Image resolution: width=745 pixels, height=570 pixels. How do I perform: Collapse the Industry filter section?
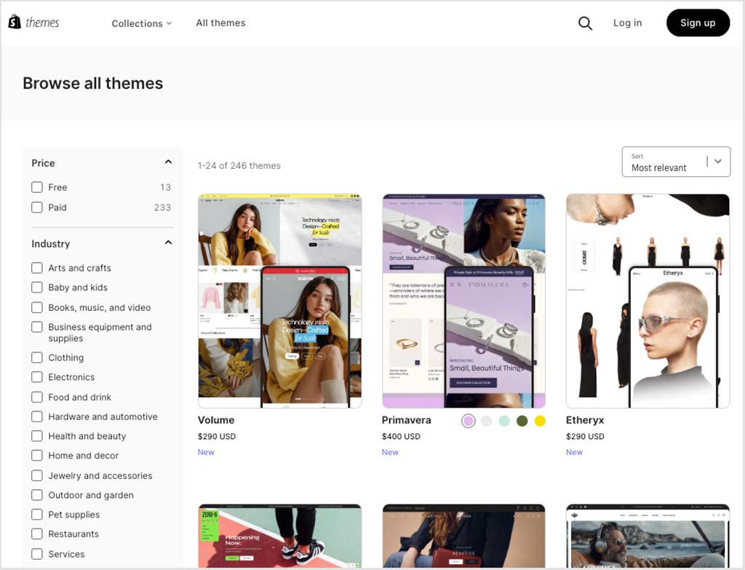pos(168,243)
